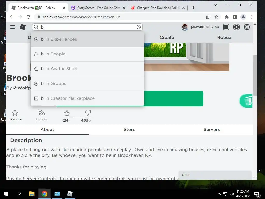Click the thumbs up like icon

tap(67, 113)
